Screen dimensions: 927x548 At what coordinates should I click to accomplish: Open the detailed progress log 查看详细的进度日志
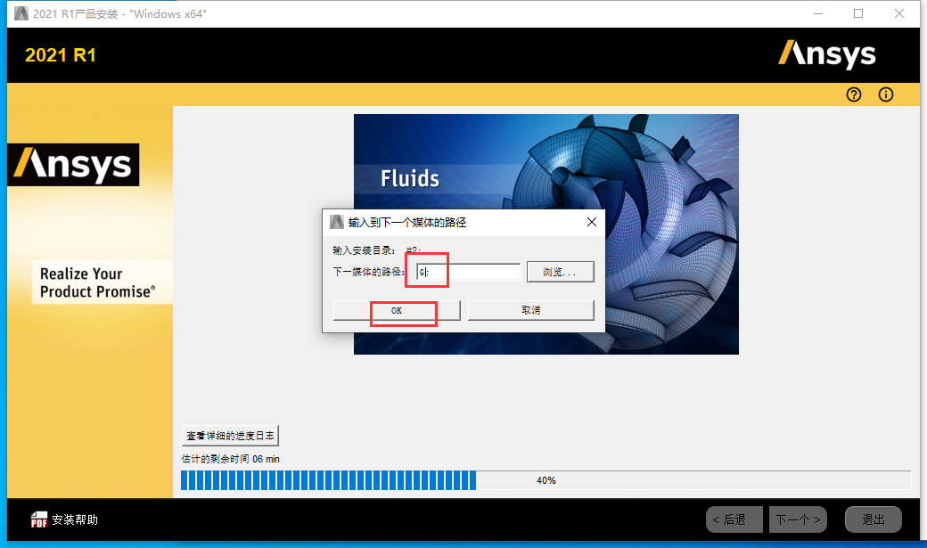pyautogui.click(x=230, y=435)
